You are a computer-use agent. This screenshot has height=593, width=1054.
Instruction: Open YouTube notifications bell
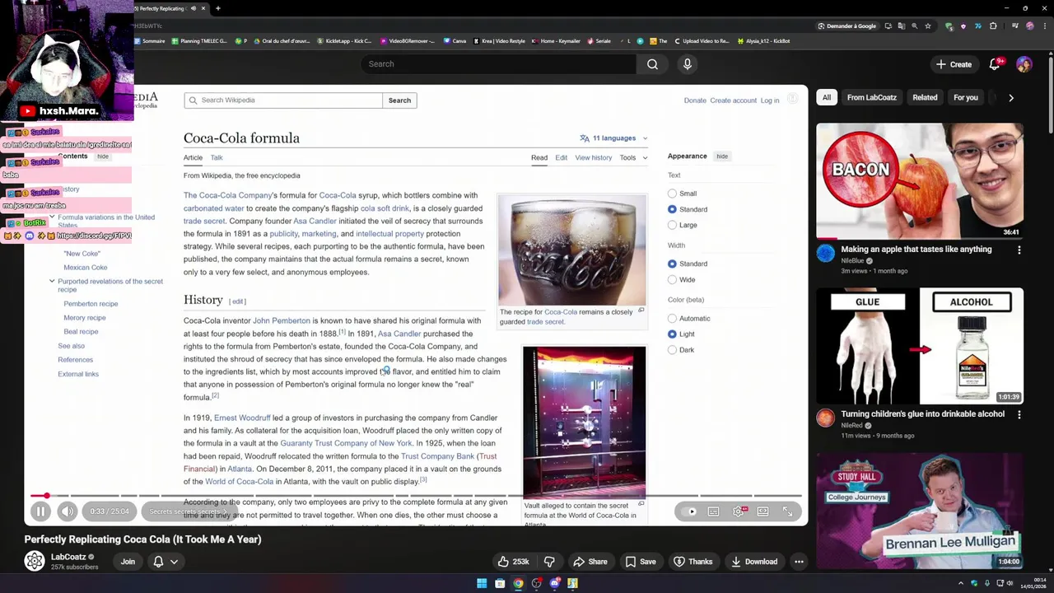(995, 64)
